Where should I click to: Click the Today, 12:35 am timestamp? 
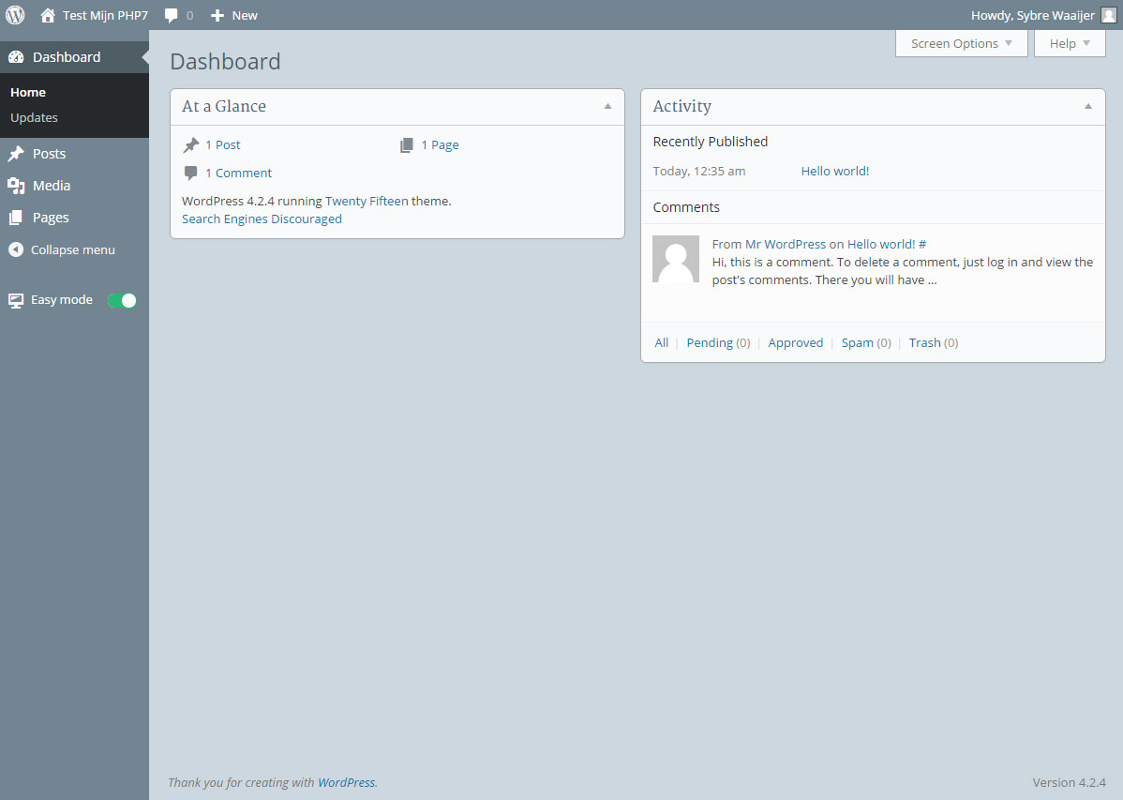click(699, 172)
